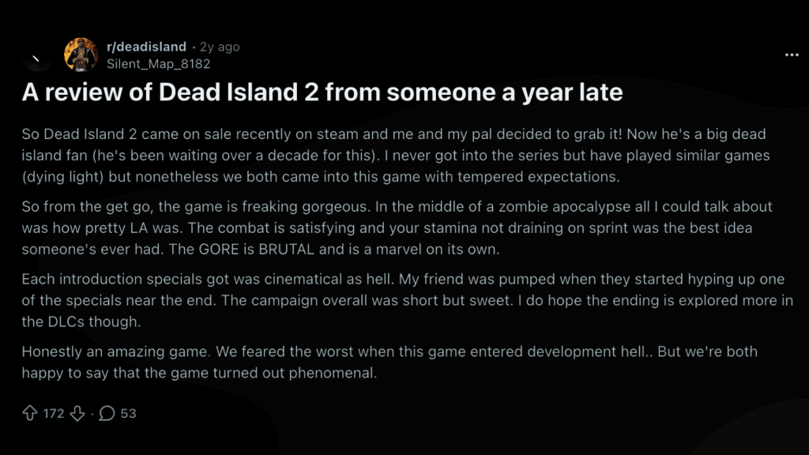Click the comment count showing 53

129,413
